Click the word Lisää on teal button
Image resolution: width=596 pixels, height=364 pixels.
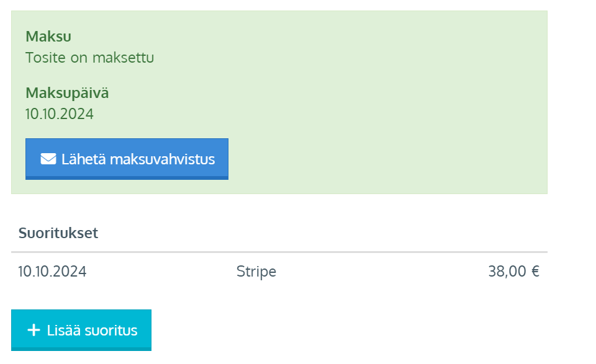click(63, 331)
